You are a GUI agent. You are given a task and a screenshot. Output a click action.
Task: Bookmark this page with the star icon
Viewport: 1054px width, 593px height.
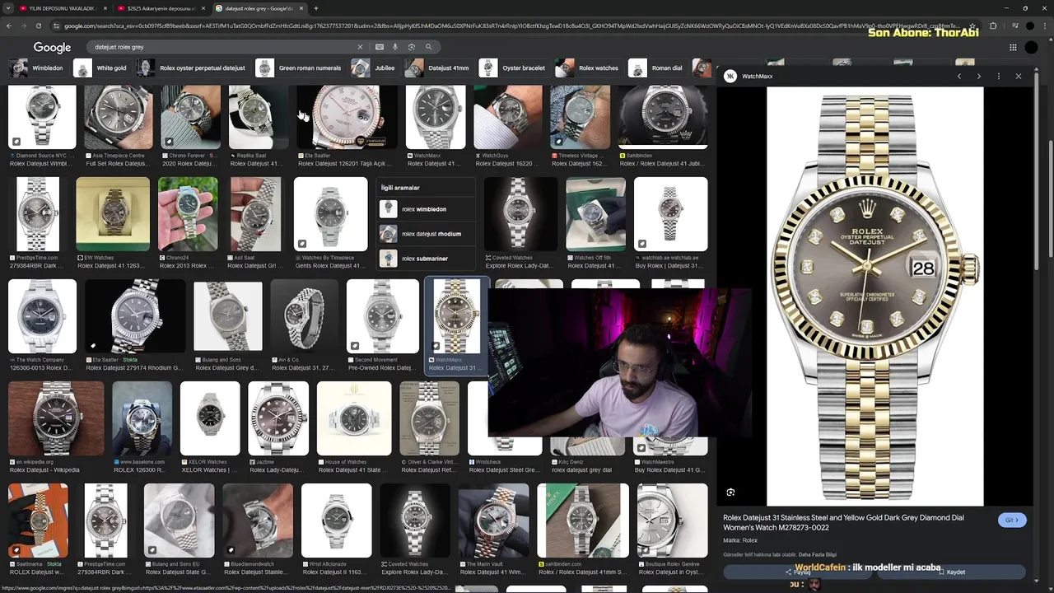pyautogui.click(x=972, y=26)
